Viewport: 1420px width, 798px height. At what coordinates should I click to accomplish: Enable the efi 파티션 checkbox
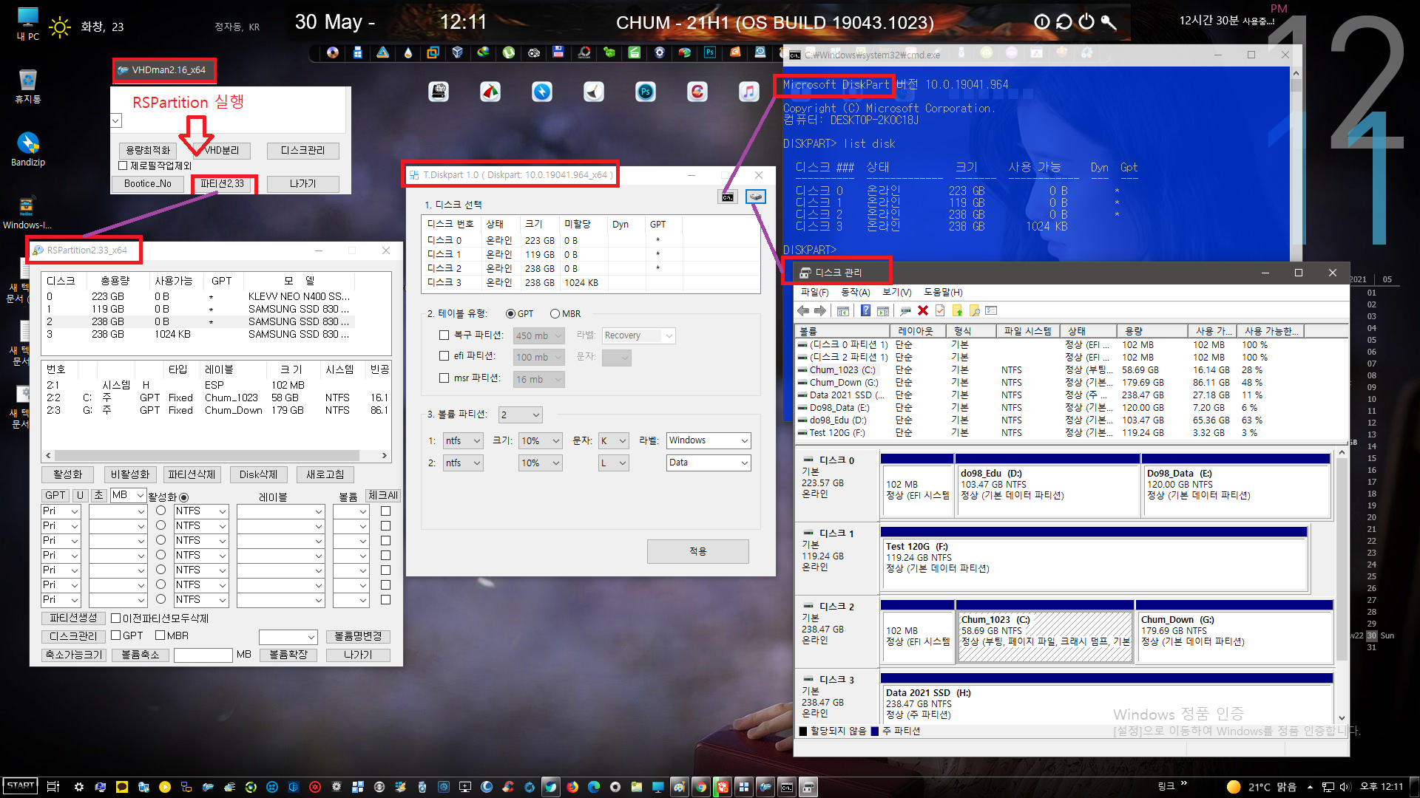444,356
